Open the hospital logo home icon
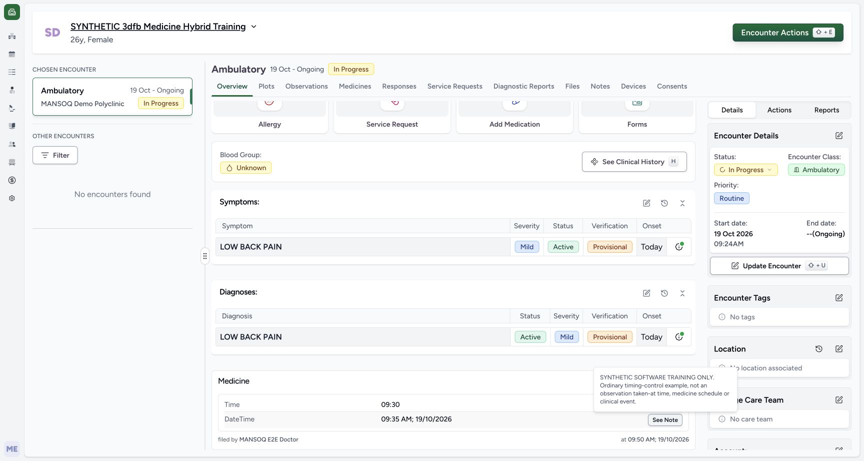This screenshot has height=461, width=864. point(12,12)
